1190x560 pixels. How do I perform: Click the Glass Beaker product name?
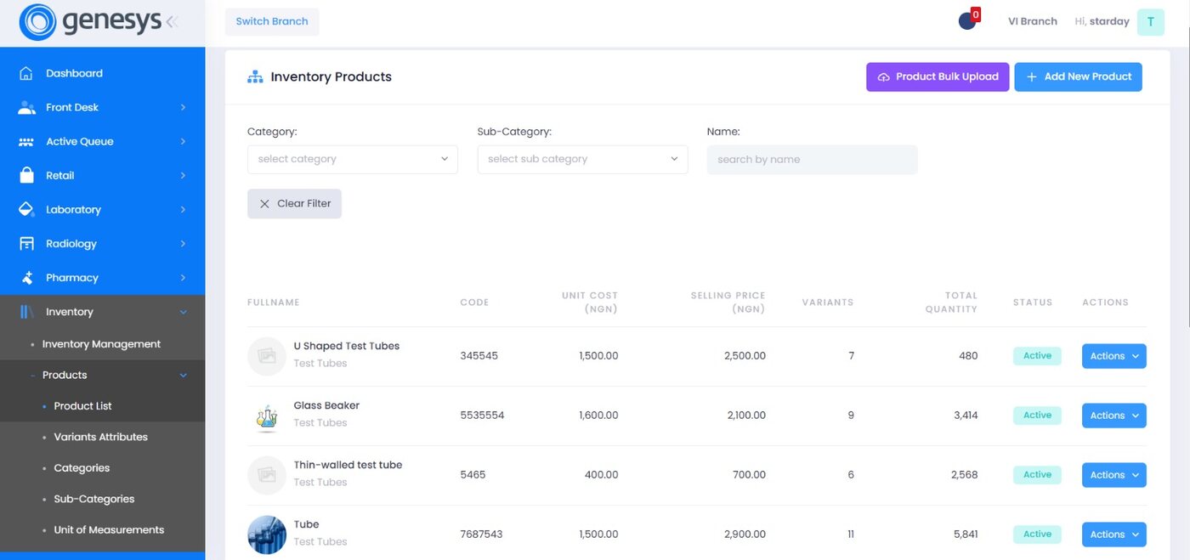tap(326, 406)
